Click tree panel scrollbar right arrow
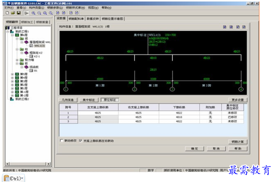The image size is (274, 182). (x=49, y=164)
